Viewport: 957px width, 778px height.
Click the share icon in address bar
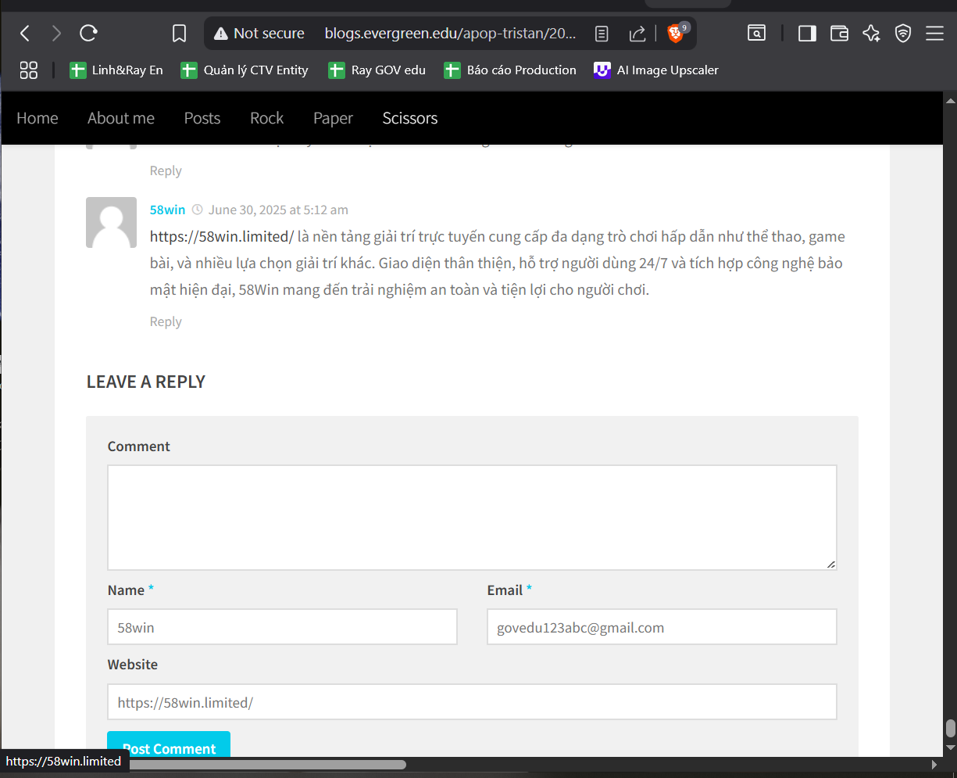click(637, 34)
